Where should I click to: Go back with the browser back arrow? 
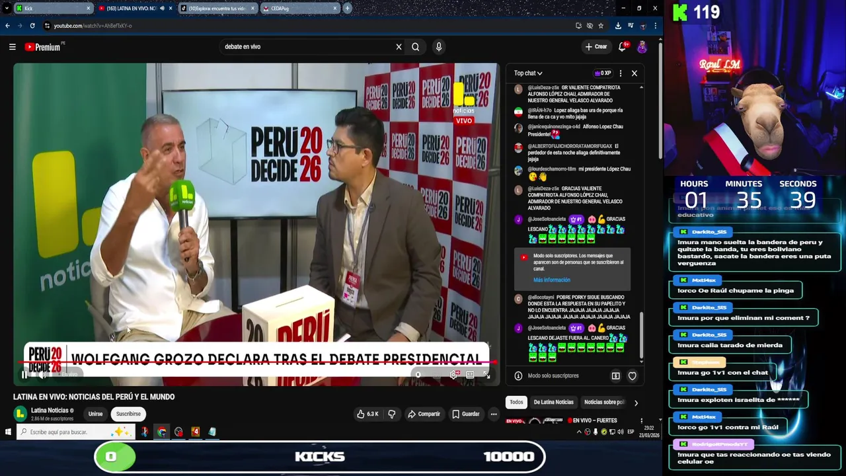7,26
